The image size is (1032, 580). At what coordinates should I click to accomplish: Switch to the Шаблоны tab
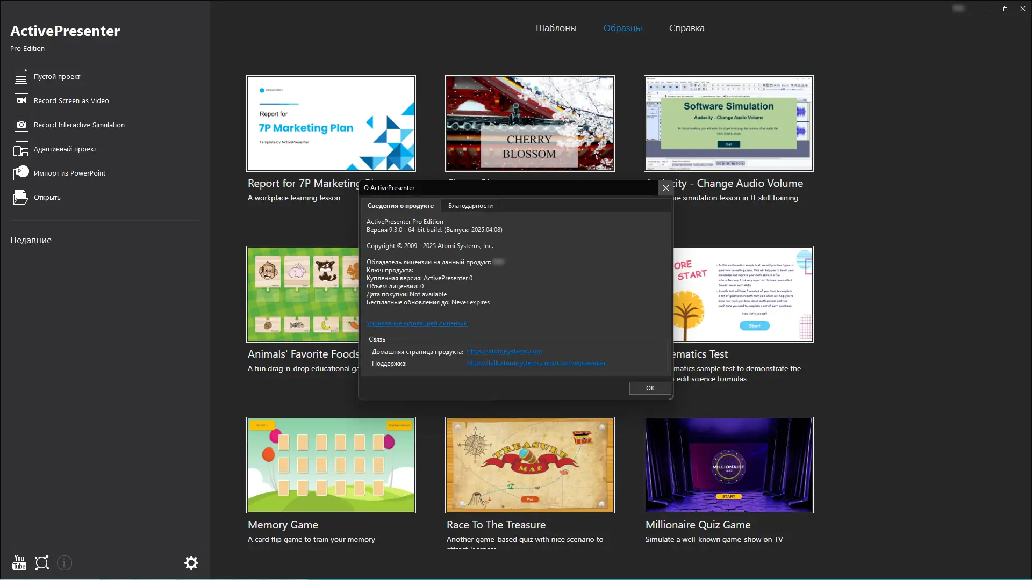[556, 28]
